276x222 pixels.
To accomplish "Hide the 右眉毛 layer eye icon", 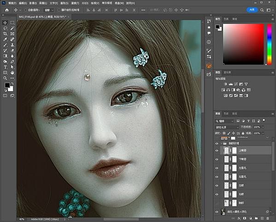I will (x=217, y=177).
